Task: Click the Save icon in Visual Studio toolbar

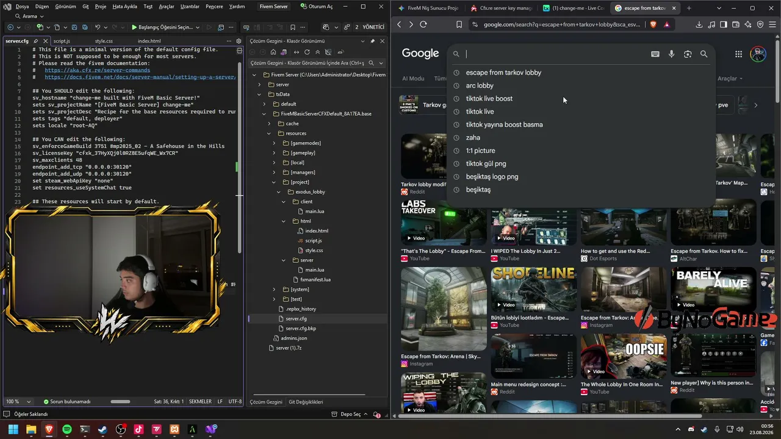Action: [x=74, y=27]
